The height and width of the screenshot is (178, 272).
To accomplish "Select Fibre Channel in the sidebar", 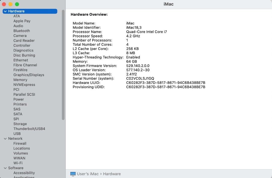I will pyautogui.click(x=25, y=65).
